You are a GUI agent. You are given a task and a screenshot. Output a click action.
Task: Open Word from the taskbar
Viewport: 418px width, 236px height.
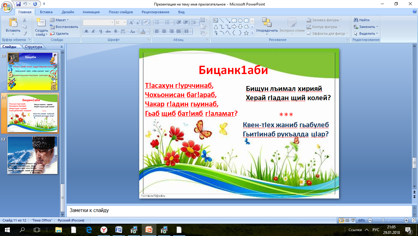click(x=119, y=230)
